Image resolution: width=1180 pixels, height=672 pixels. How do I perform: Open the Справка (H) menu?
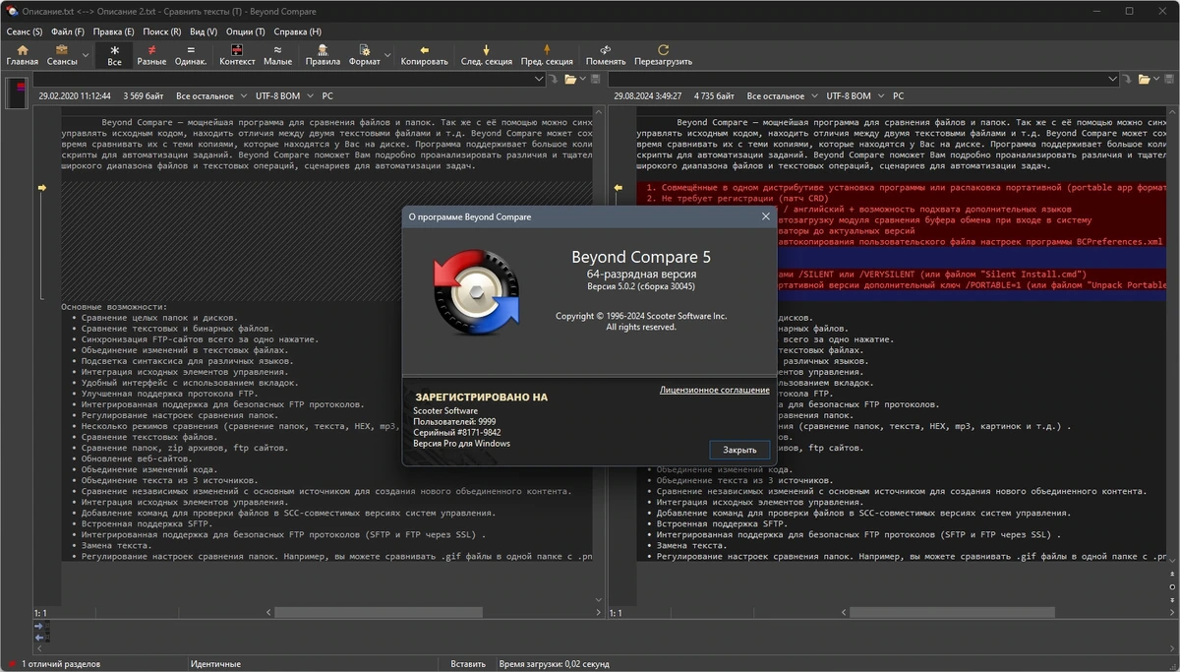(x=298, y=31)
